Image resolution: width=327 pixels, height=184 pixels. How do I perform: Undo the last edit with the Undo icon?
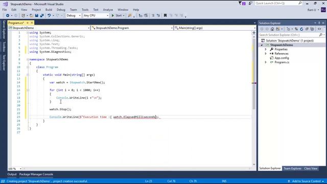pos(49,15)
